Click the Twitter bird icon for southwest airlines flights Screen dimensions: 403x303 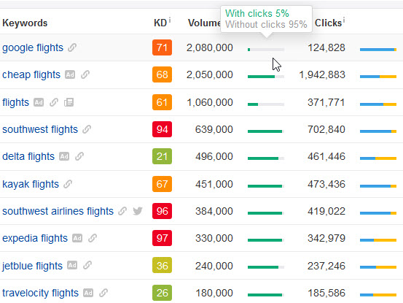point(138,211)
